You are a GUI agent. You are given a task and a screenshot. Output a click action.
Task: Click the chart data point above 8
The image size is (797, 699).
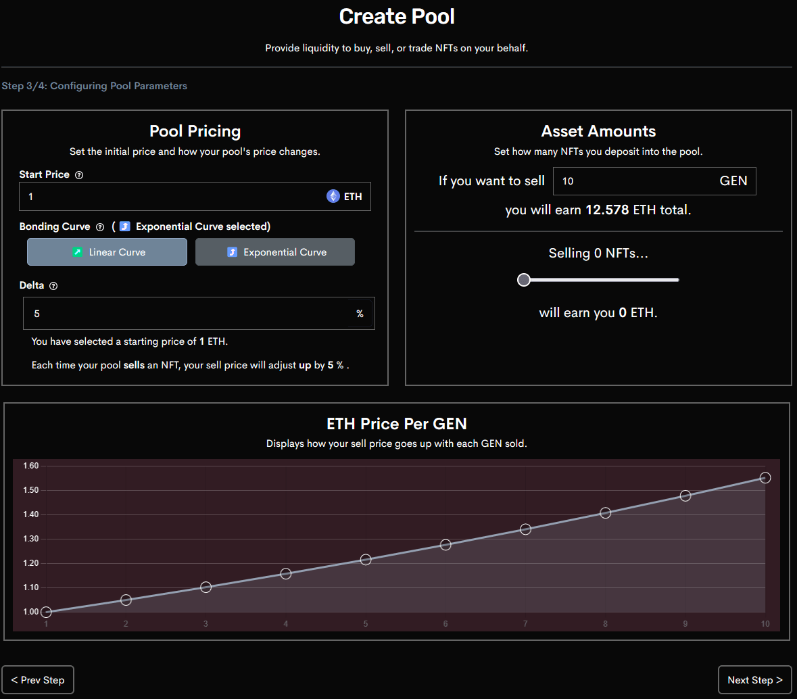tap(605, 513)
